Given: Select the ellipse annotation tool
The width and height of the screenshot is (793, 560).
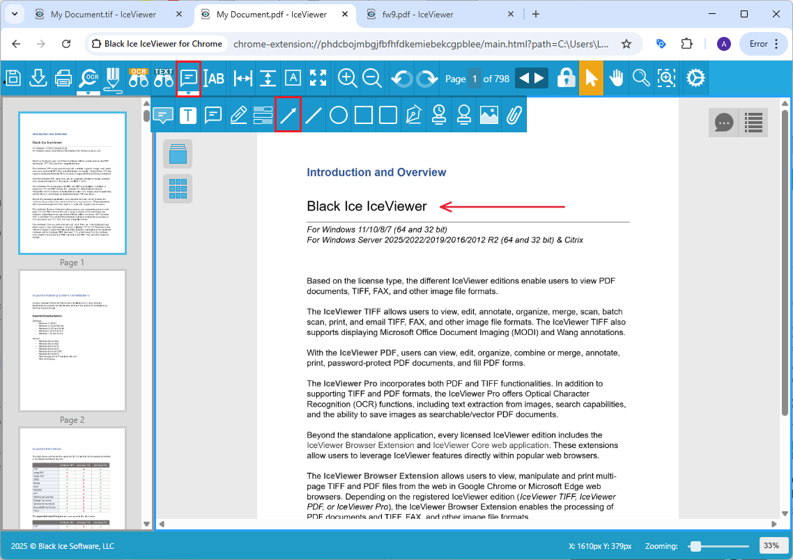Looking at the screenshot, I should click(339, 115).
